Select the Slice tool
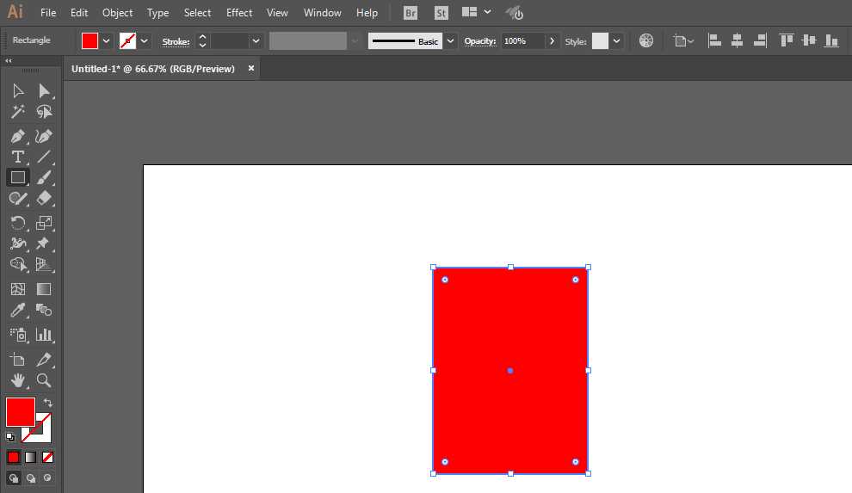Viewport: 852px width, 493px height. [44, 360]
